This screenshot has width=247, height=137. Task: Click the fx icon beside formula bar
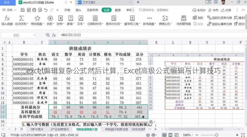pos(54,35)
